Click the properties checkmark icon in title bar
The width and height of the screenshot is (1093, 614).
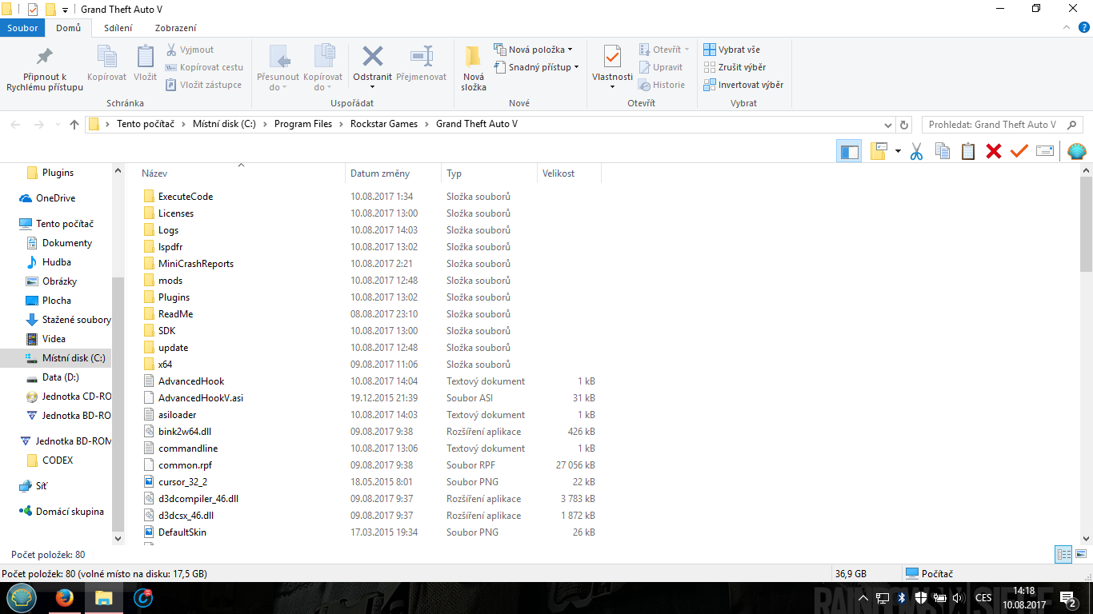click(x=33, y=9)
